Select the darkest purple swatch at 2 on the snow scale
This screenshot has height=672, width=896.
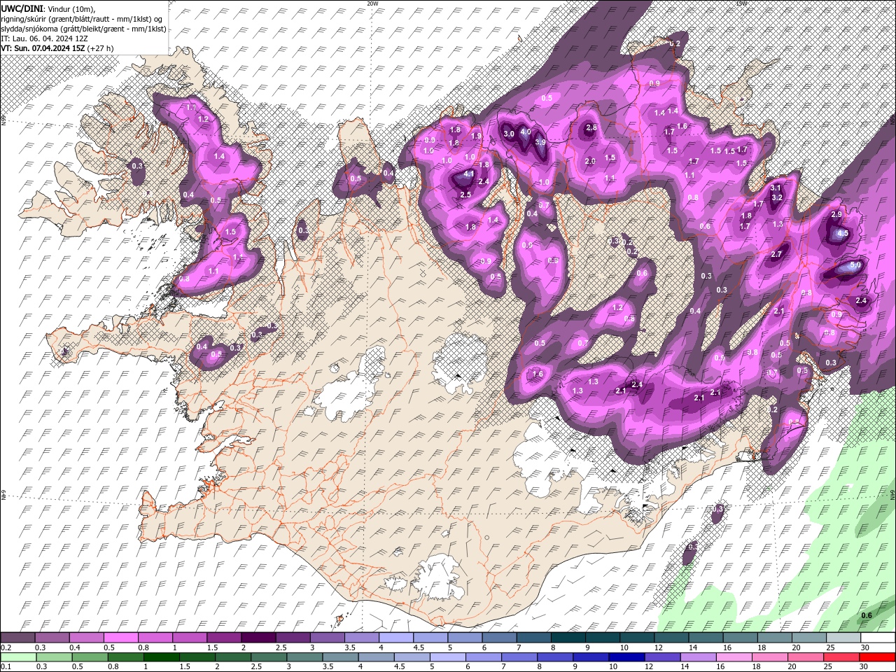[258, 638]
